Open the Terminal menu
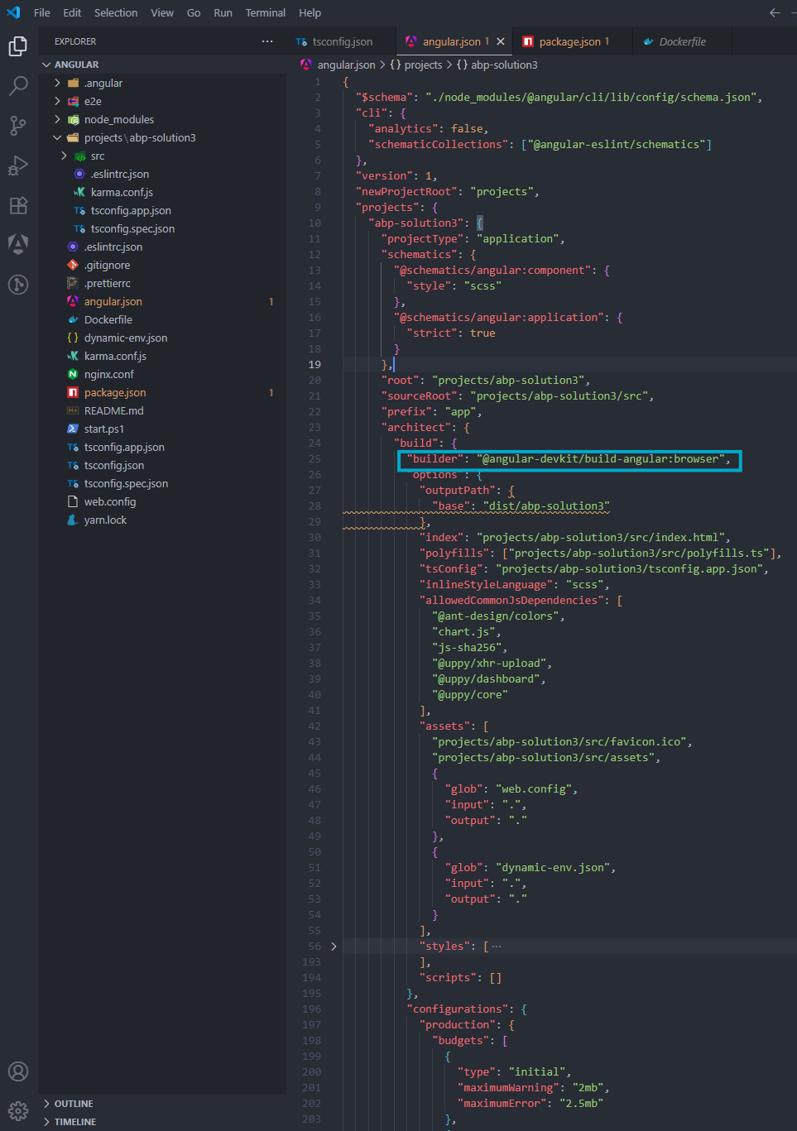This screenshot has height=1131, width=797. [x=265, y=13]
